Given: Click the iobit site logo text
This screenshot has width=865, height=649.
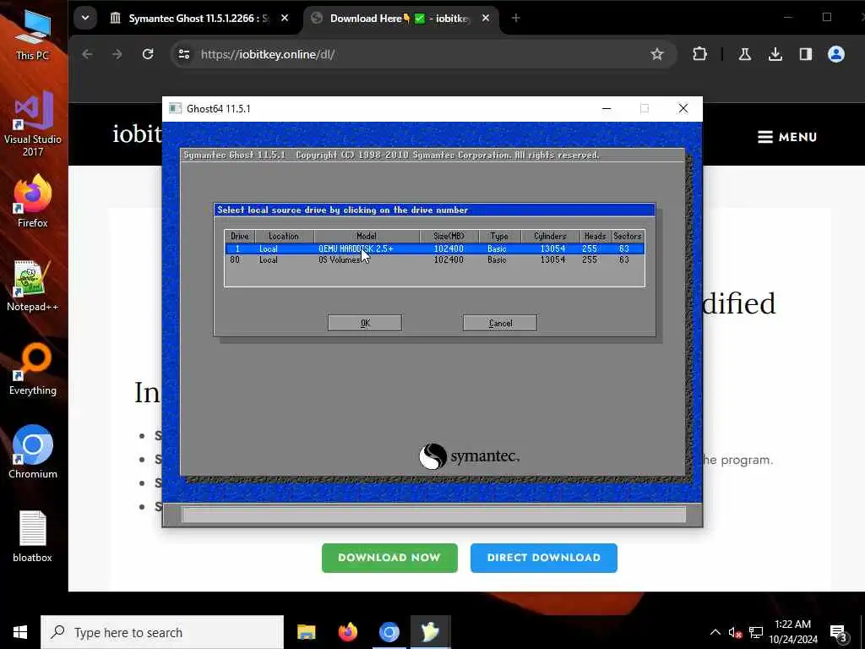Looking at the screenshot, I should tap(138, 134).
